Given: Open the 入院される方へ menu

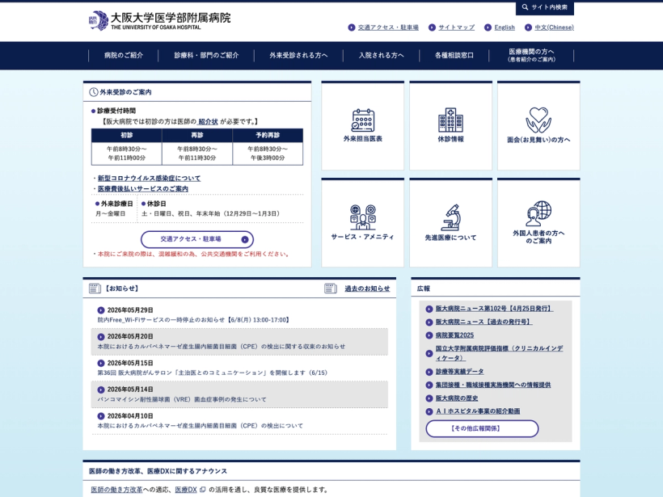Looking at the screenshot, I should click(x=381, y=56).
